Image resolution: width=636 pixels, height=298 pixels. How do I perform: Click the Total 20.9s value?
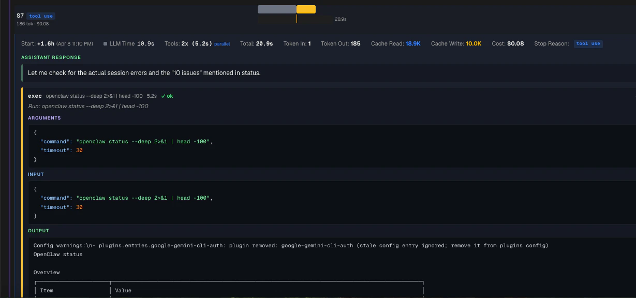(264, 44)
